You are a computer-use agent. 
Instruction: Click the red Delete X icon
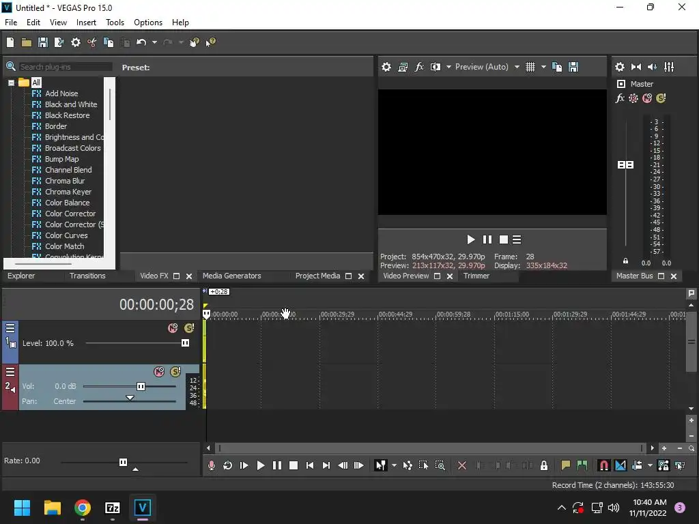click(462, 465)
